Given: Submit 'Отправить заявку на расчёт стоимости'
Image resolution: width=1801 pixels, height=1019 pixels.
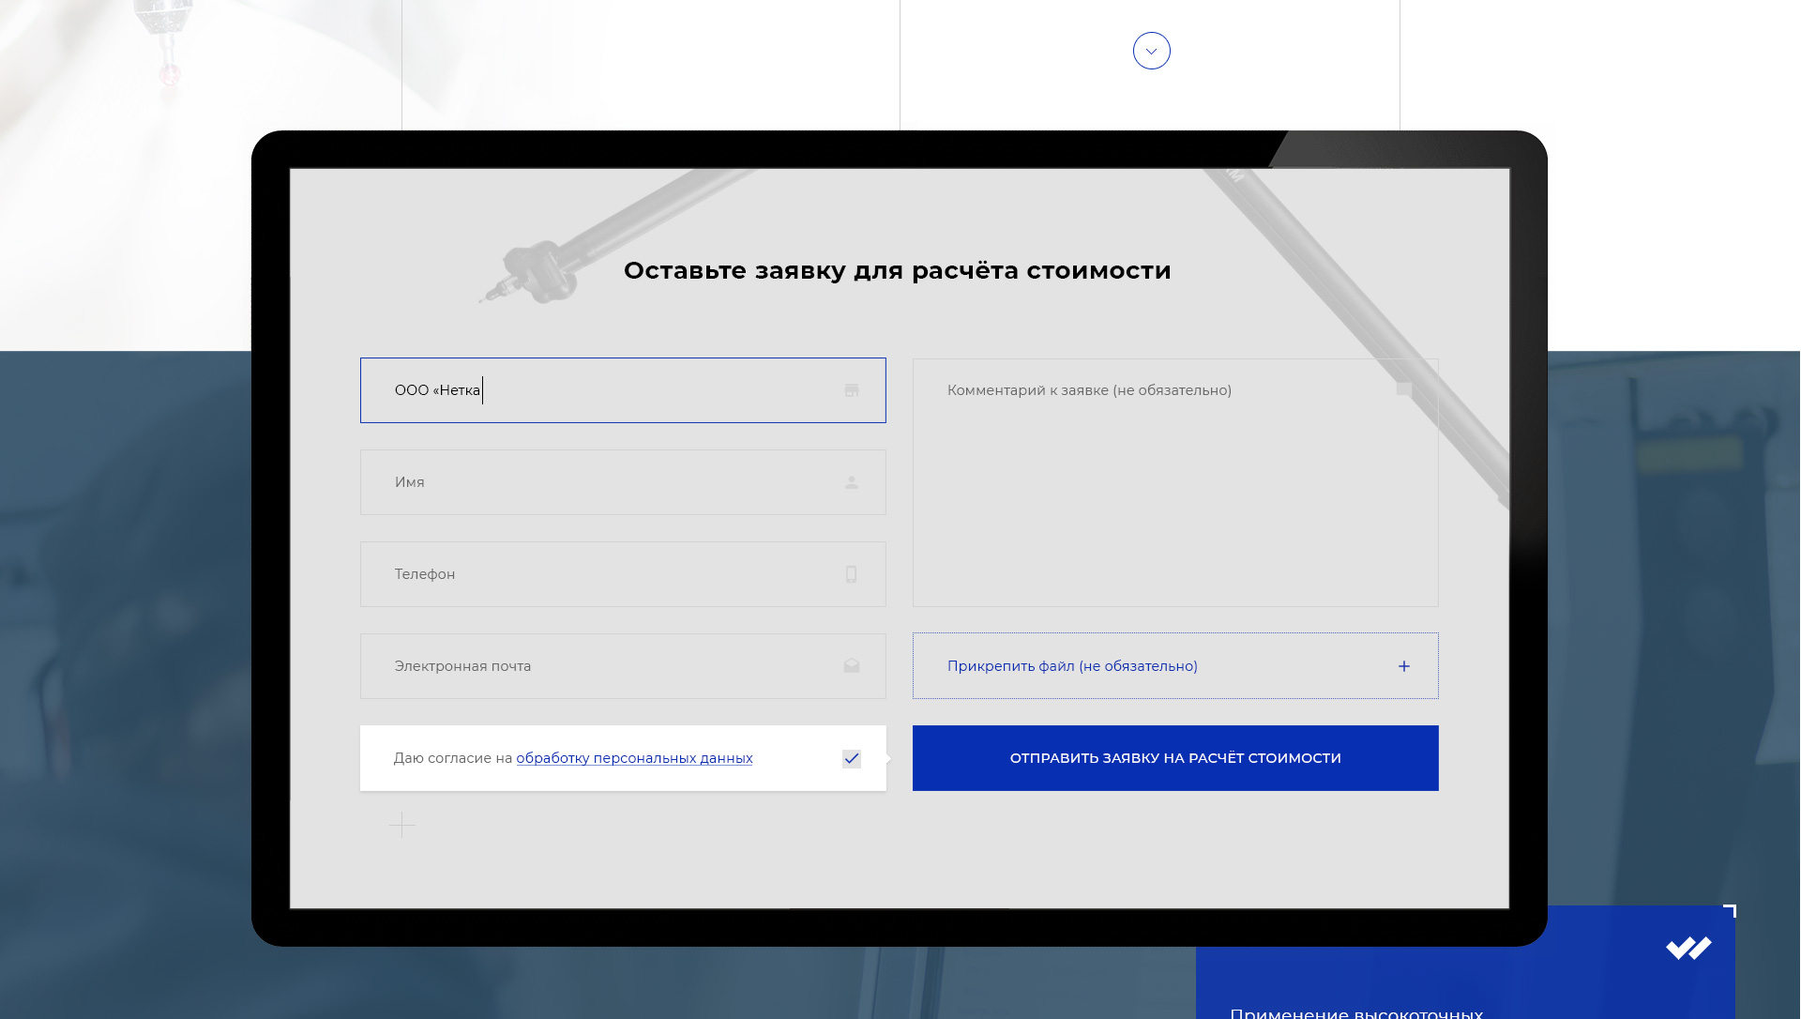Looking at the screenshot, I should (1174, 758).
